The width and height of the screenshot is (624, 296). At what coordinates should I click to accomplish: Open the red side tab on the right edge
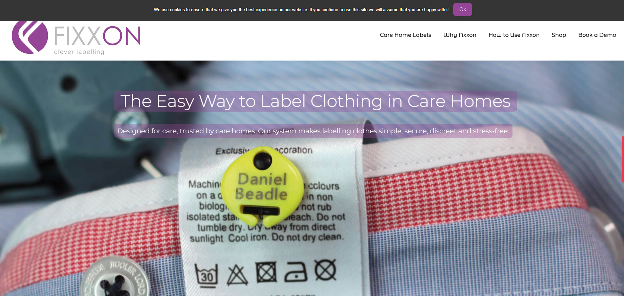[x=622, y=159]
